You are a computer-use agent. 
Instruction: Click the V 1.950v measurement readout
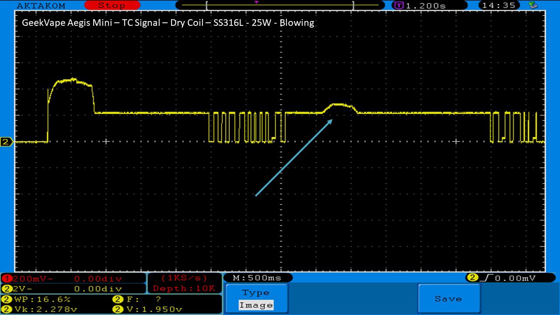(149, 309)
